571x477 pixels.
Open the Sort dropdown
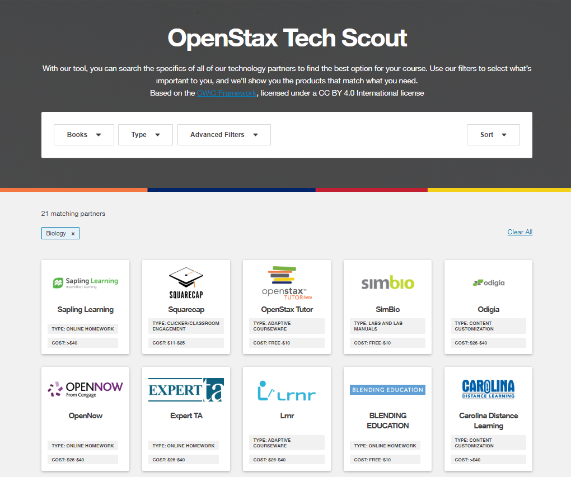(x=493, y=135)
